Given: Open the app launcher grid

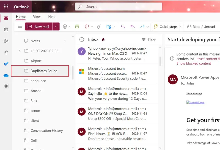Looking at the screenshot, I should coord(6,6).
